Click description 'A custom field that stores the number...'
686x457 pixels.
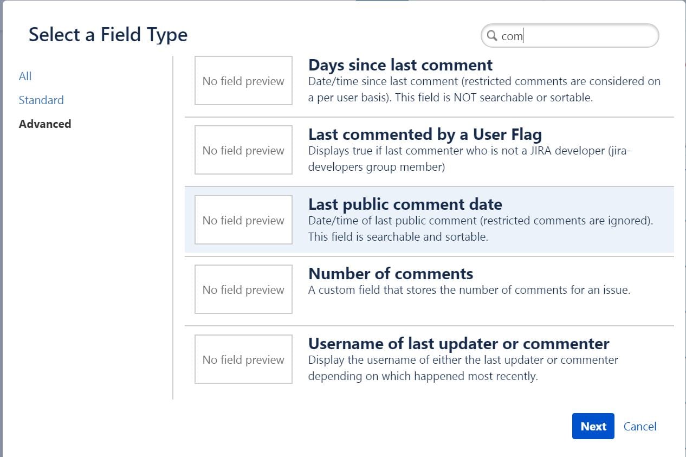[x=469, y=290]
